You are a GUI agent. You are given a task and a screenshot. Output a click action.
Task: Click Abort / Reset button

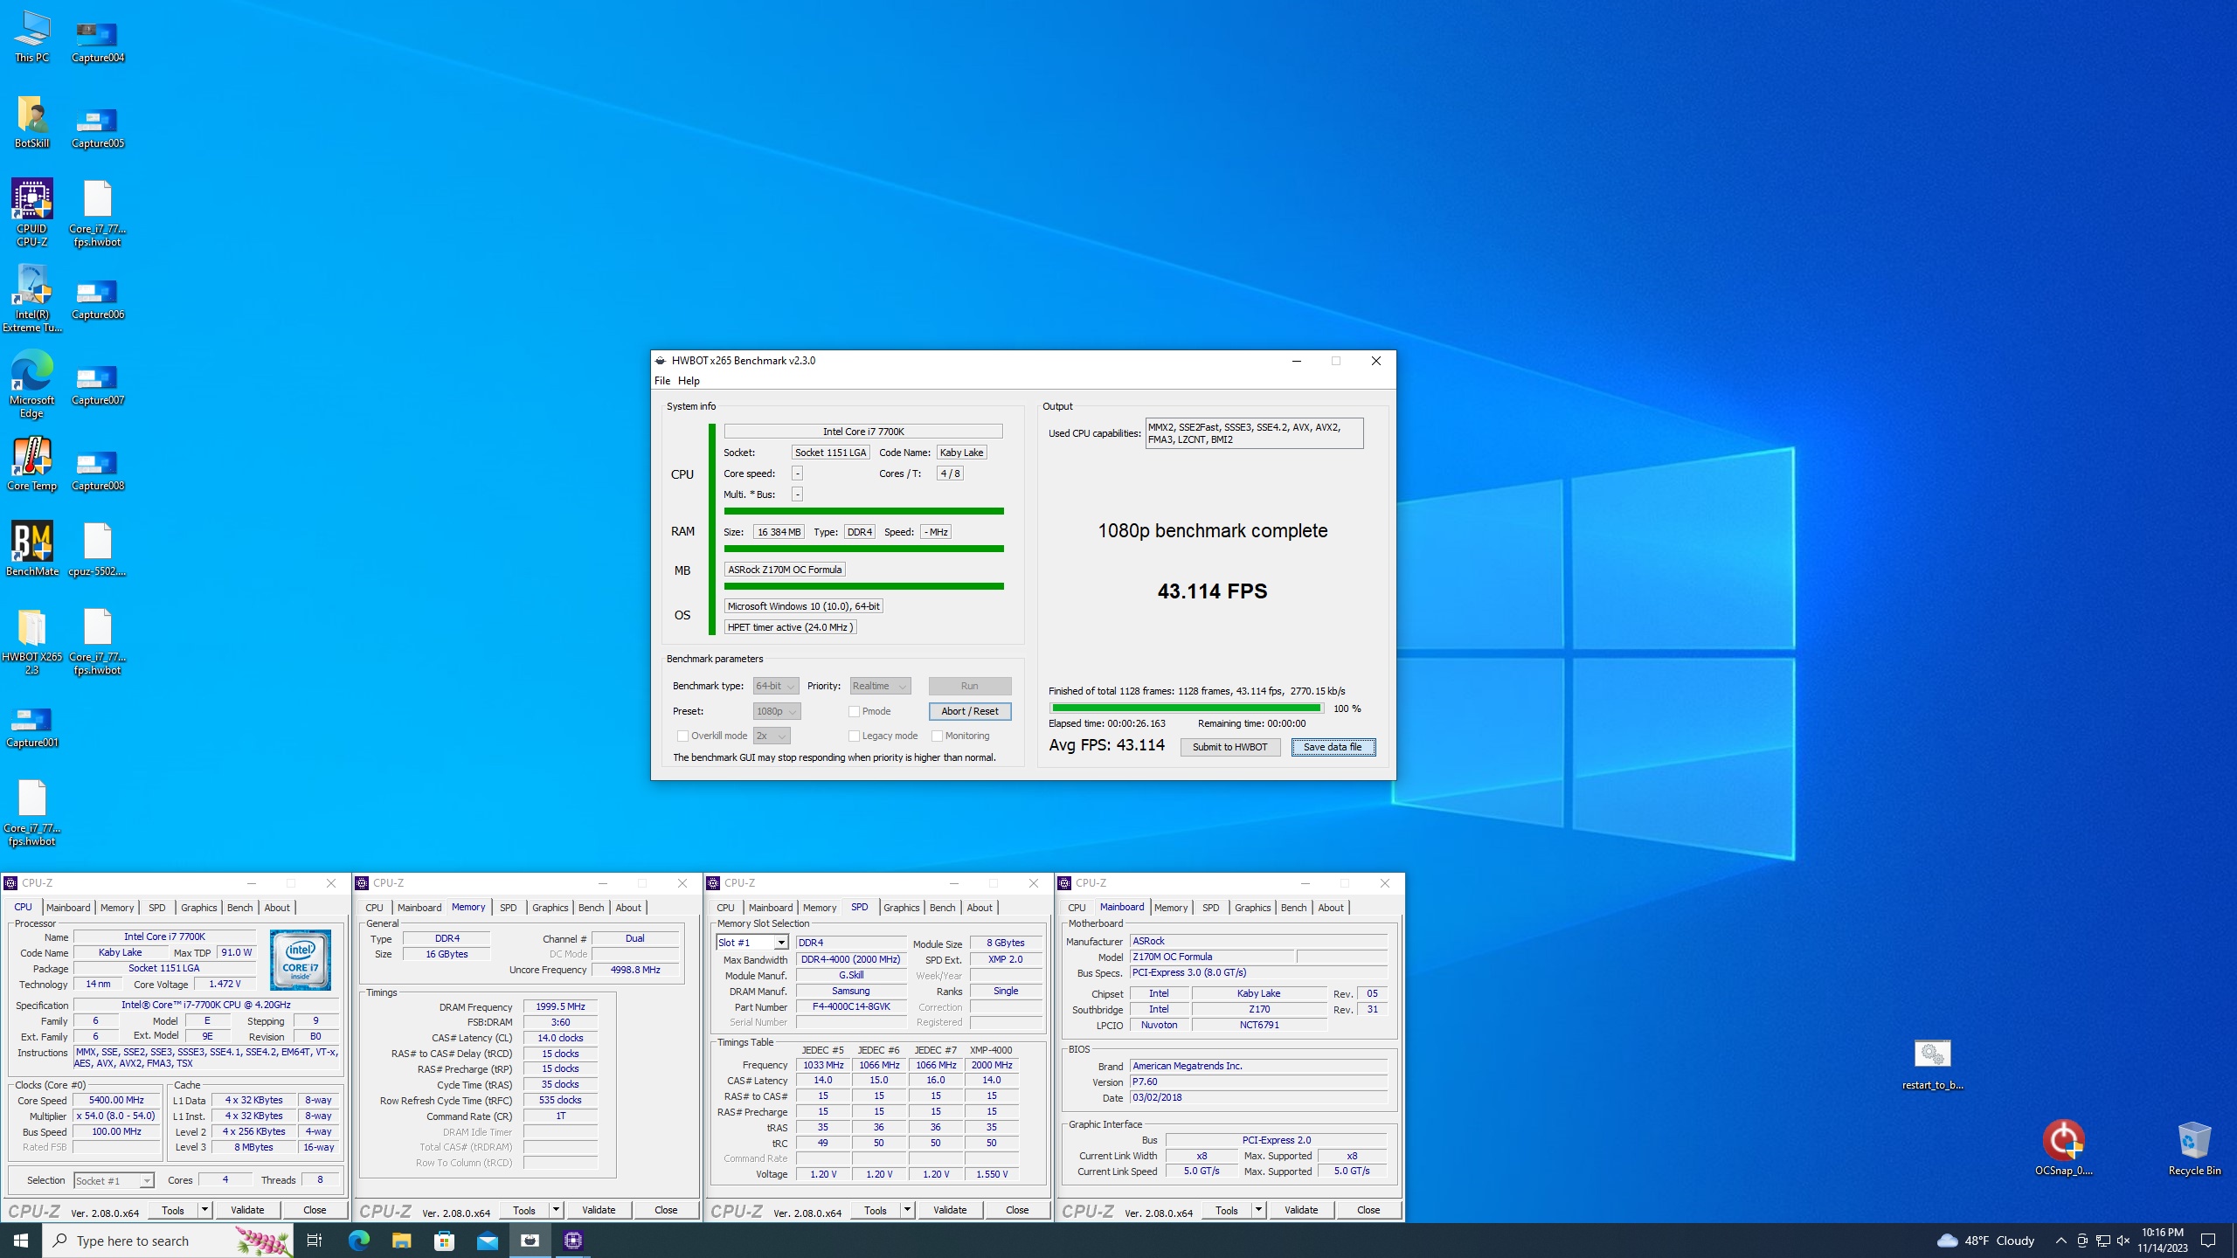pos(969,711)
